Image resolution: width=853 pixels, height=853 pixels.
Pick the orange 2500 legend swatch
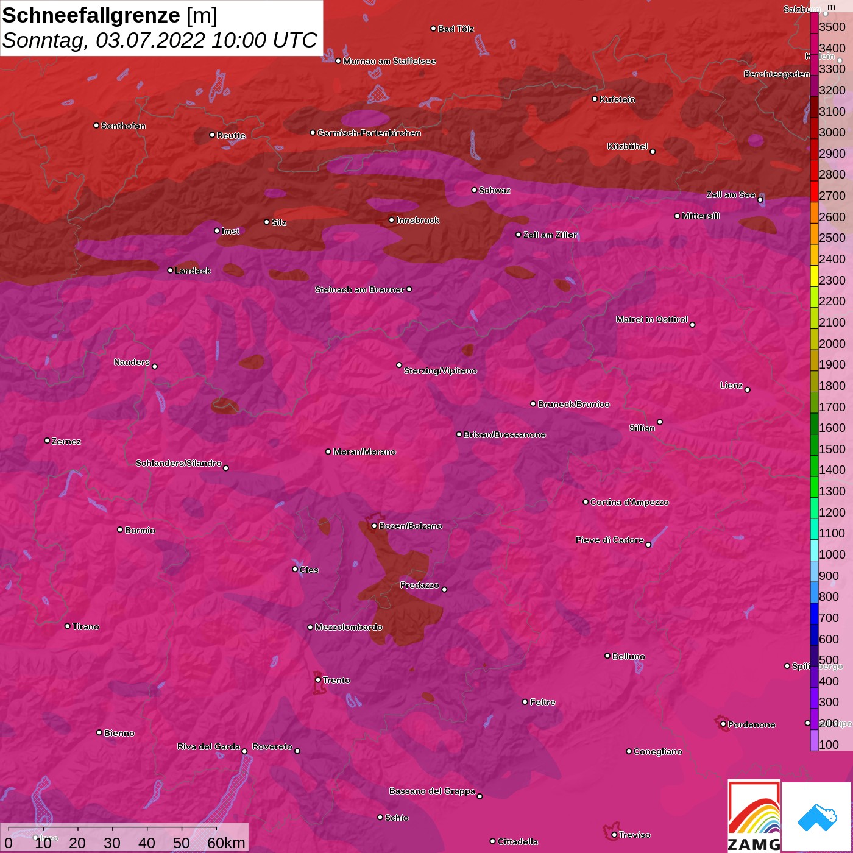coord(814,233)
